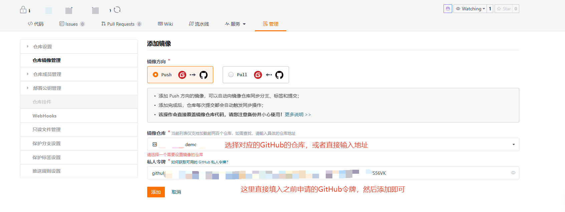Select the Push mirror direction radio
The image size is (565, 212).
coord(156,75)
